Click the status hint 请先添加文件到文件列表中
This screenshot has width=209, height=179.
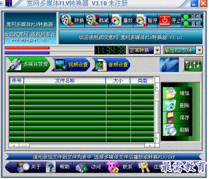pos(62,157)
